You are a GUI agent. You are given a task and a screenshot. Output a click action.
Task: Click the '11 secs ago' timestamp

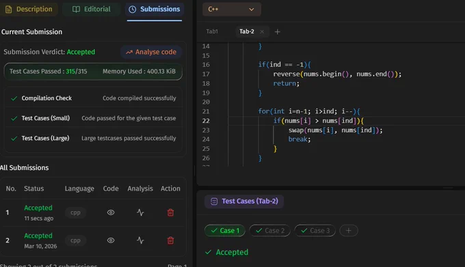pos(39,219)
